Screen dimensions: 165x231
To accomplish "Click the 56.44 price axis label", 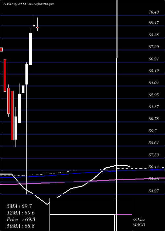I will pyautogui.click(x=154, y=167).
